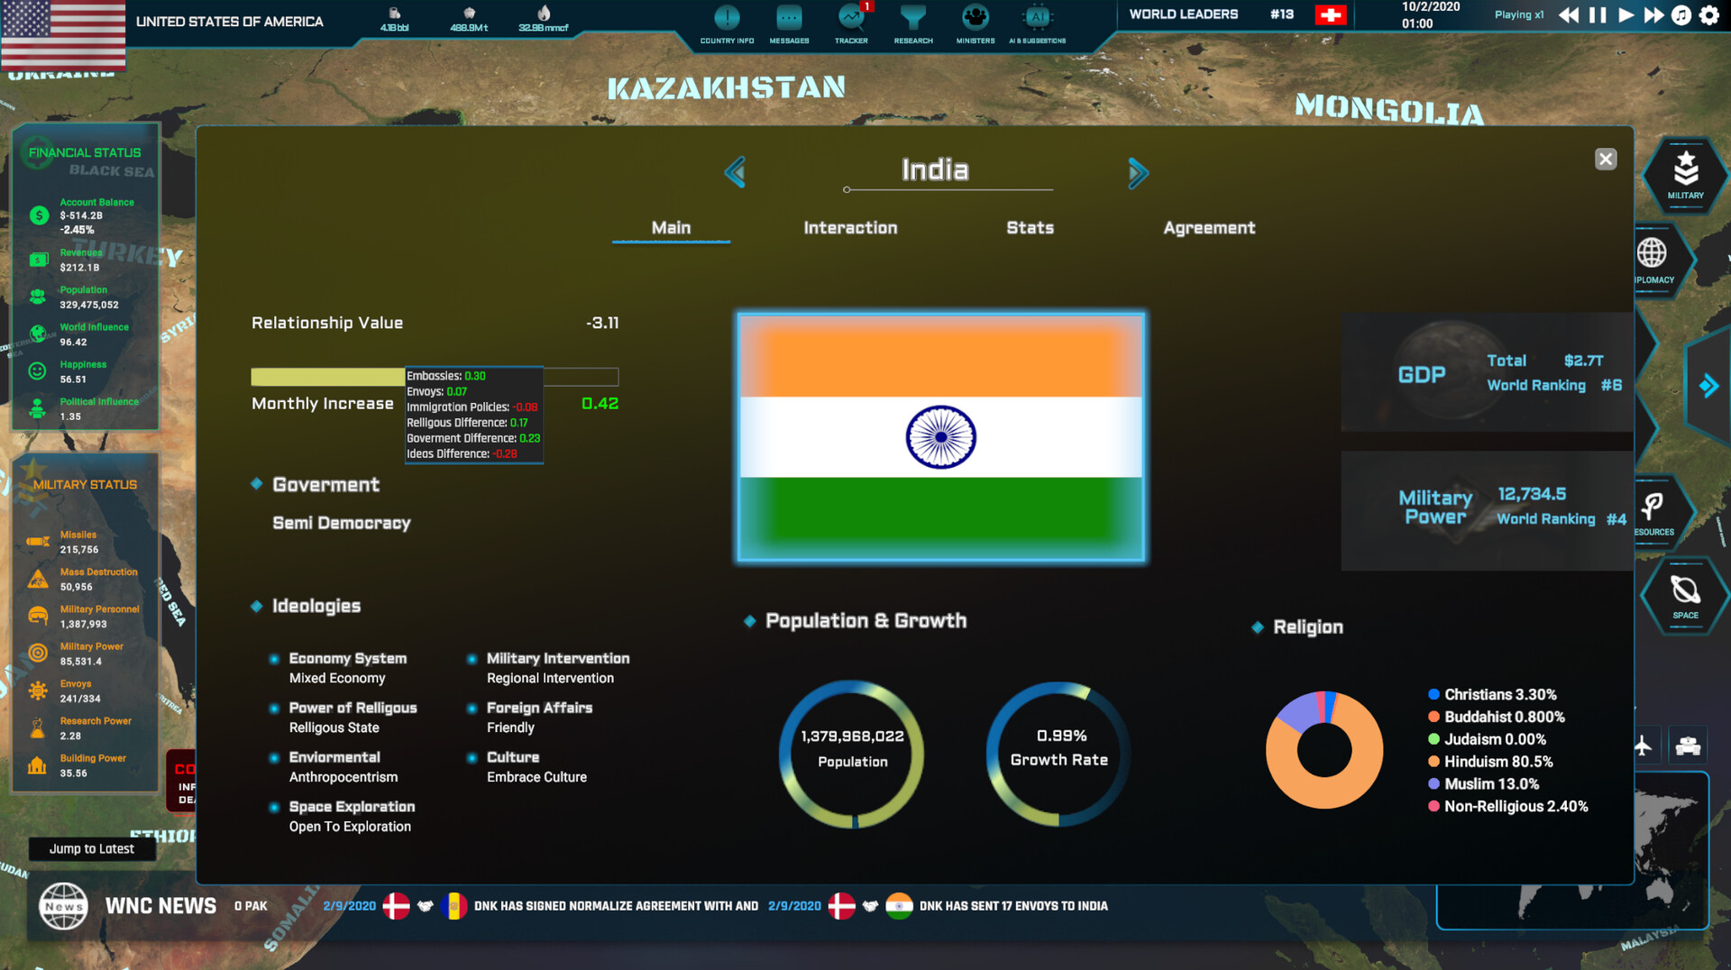This screenshot has width=1731, height=970.
Task: Expand the right side panel arrow
Action: point(1708,387)
